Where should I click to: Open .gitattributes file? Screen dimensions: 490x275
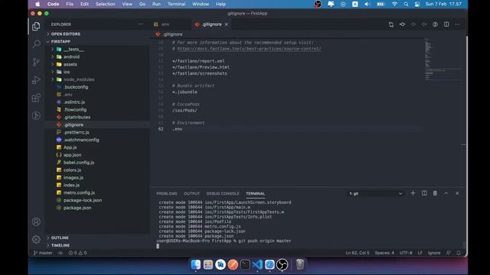[77, 117]
